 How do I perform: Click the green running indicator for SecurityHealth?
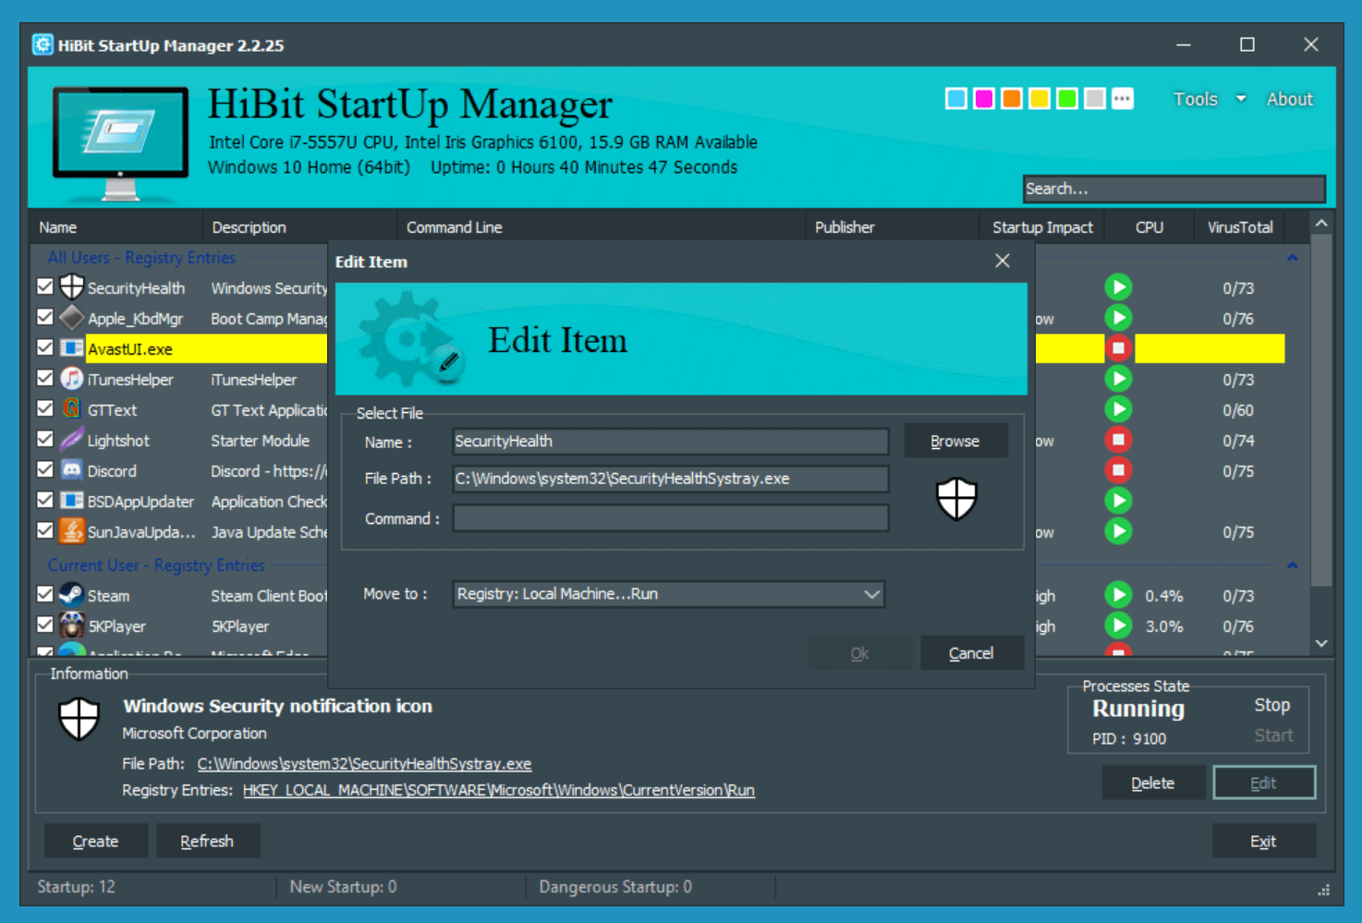click(1118, 287)
